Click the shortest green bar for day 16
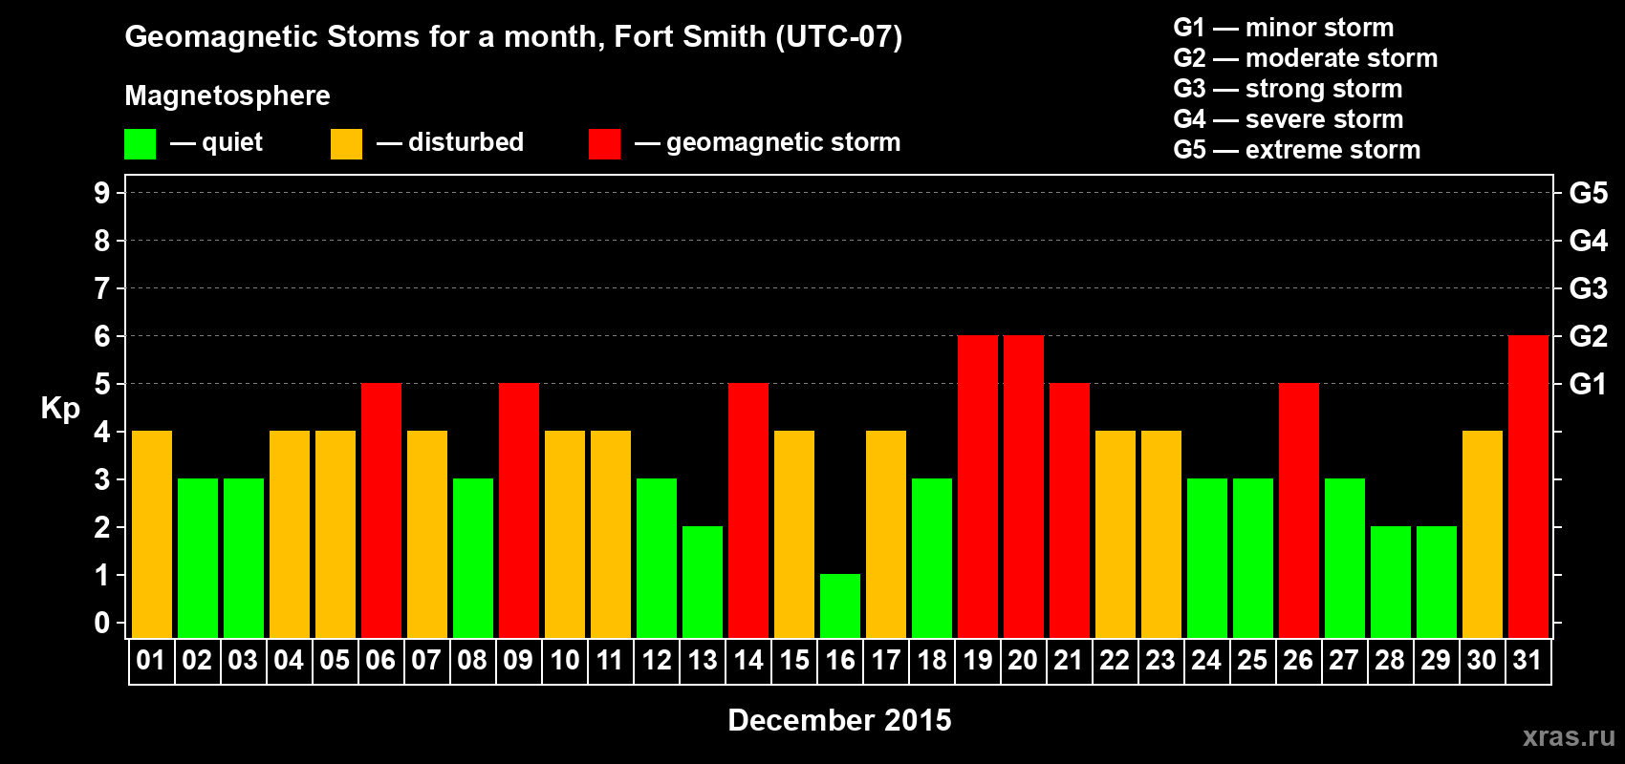 pyautogui.click(x=840, y=605)
